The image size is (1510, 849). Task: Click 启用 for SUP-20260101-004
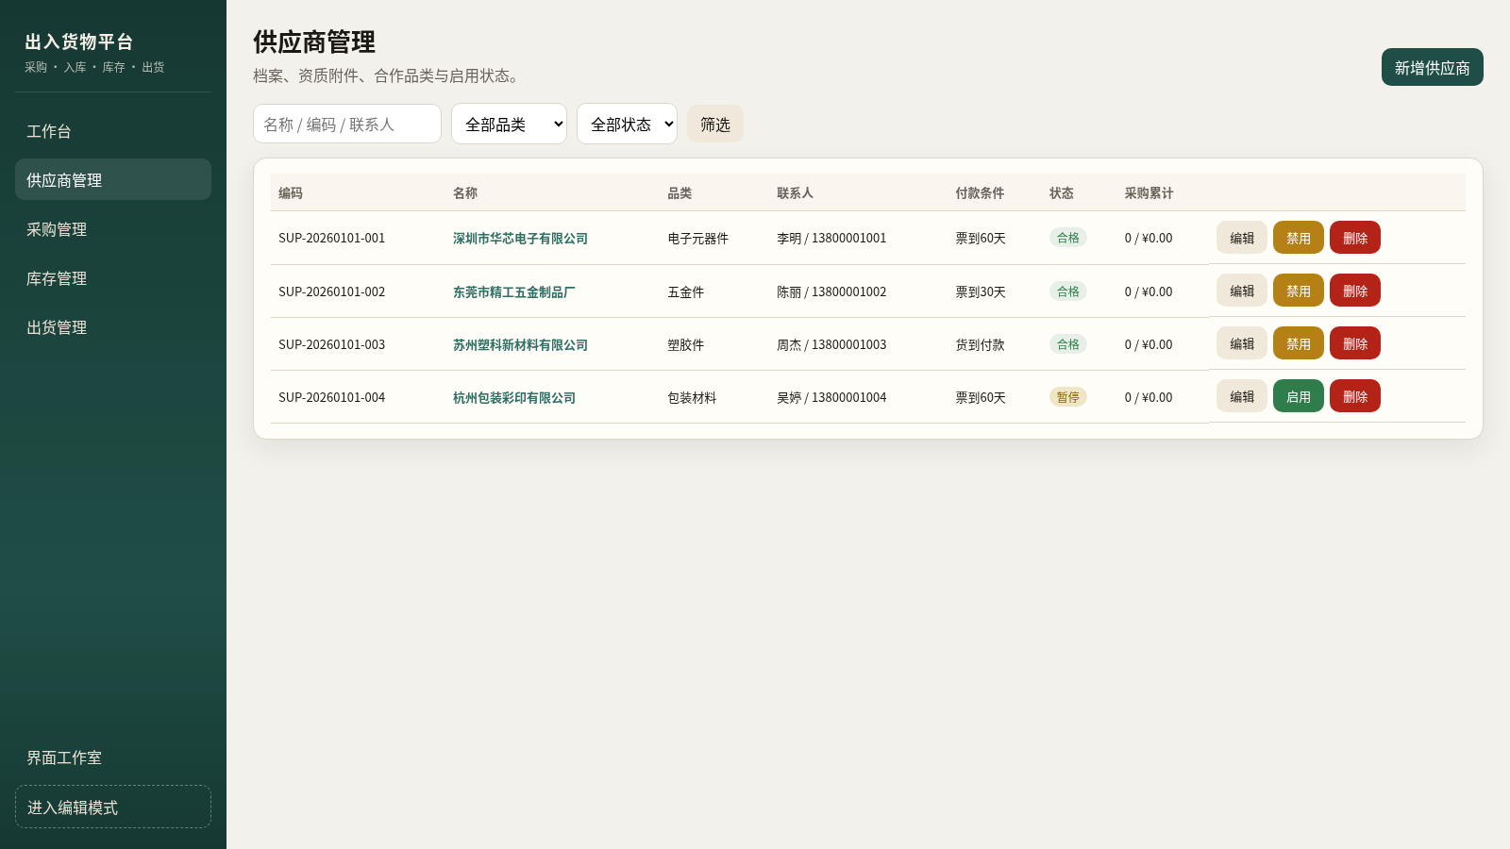pos(1298,396)
